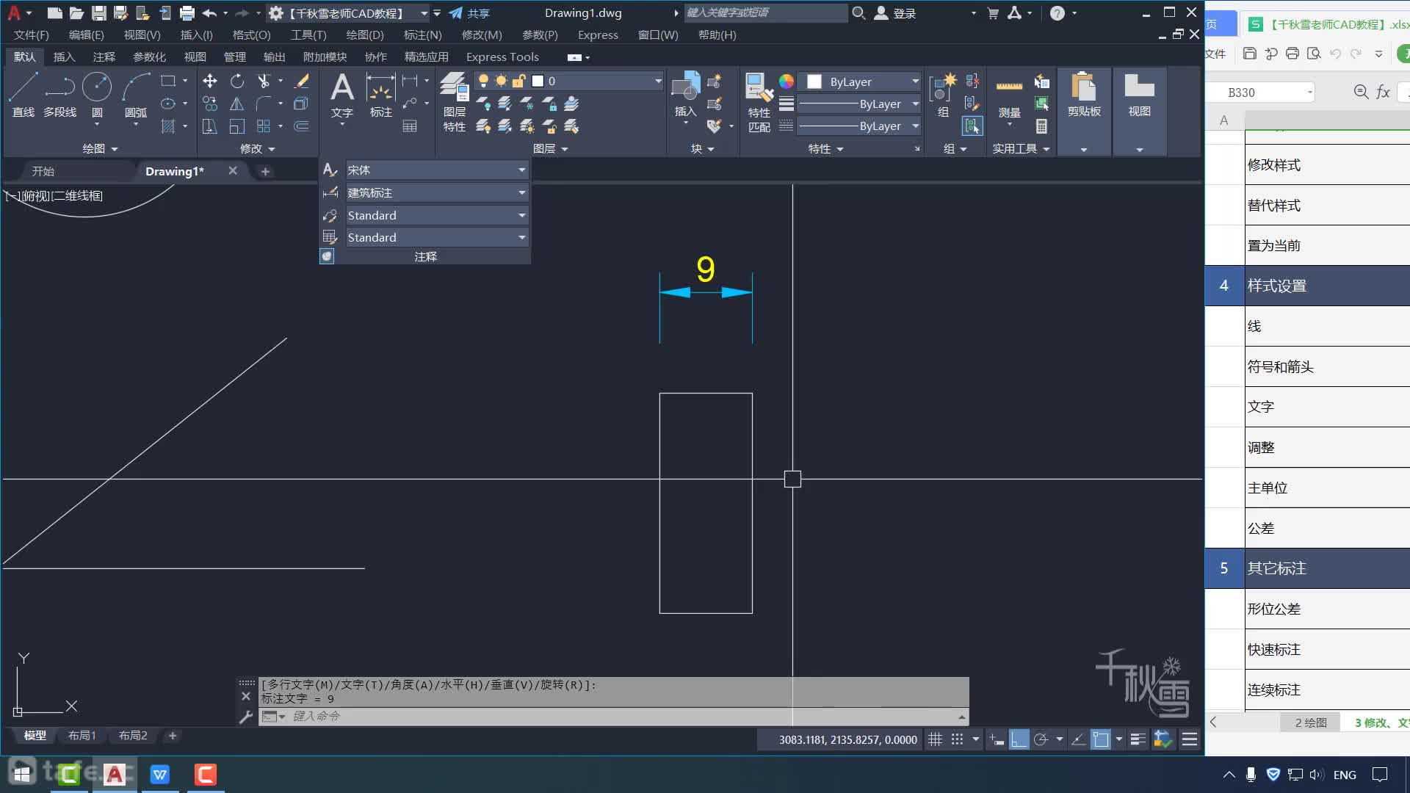This screenshot has height=793, width=1410.
Task: Expand the 绘图 panel flyout
Action: click(100, 148)
